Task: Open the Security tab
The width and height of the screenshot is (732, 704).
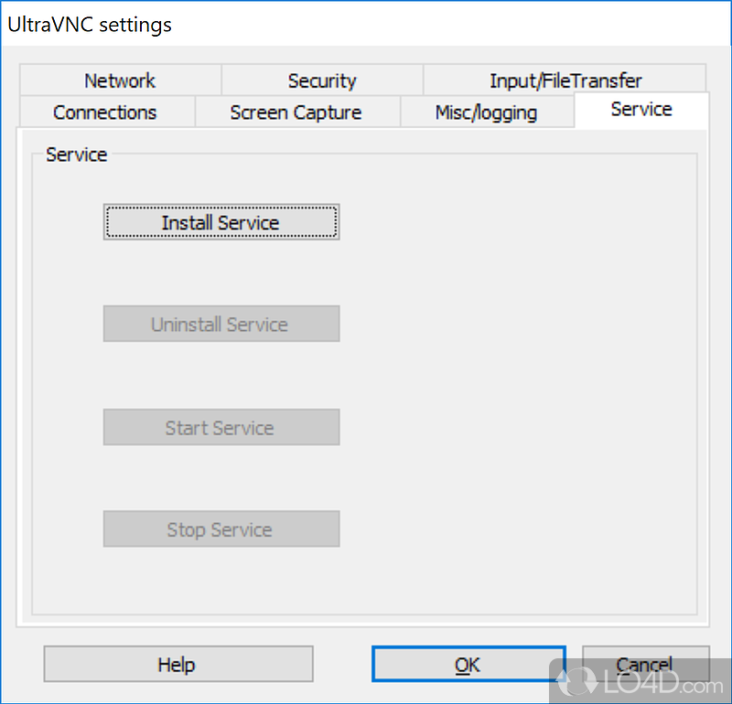Action: click(322, 80)
